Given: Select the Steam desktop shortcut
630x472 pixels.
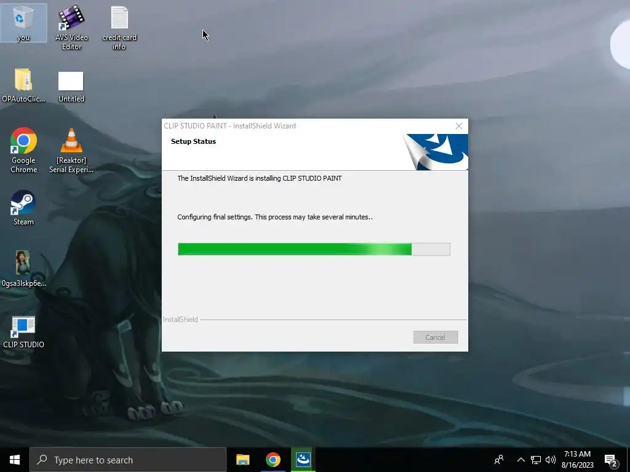Looking at the screenshot, I should [23, 208].
